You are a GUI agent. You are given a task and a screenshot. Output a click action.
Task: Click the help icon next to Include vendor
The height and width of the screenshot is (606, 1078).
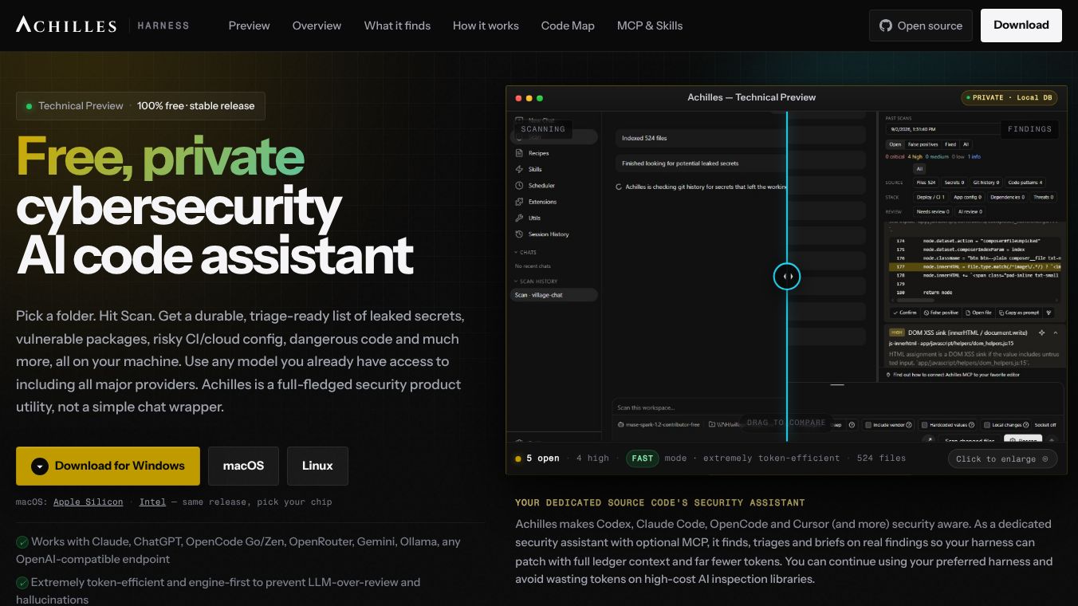click(x=910, y=425)
